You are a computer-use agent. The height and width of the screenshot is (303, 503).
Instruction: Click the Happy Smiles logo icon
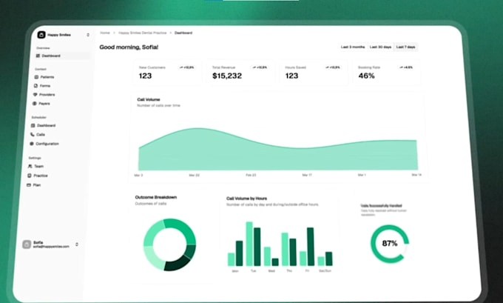click(x=41, y=35)
